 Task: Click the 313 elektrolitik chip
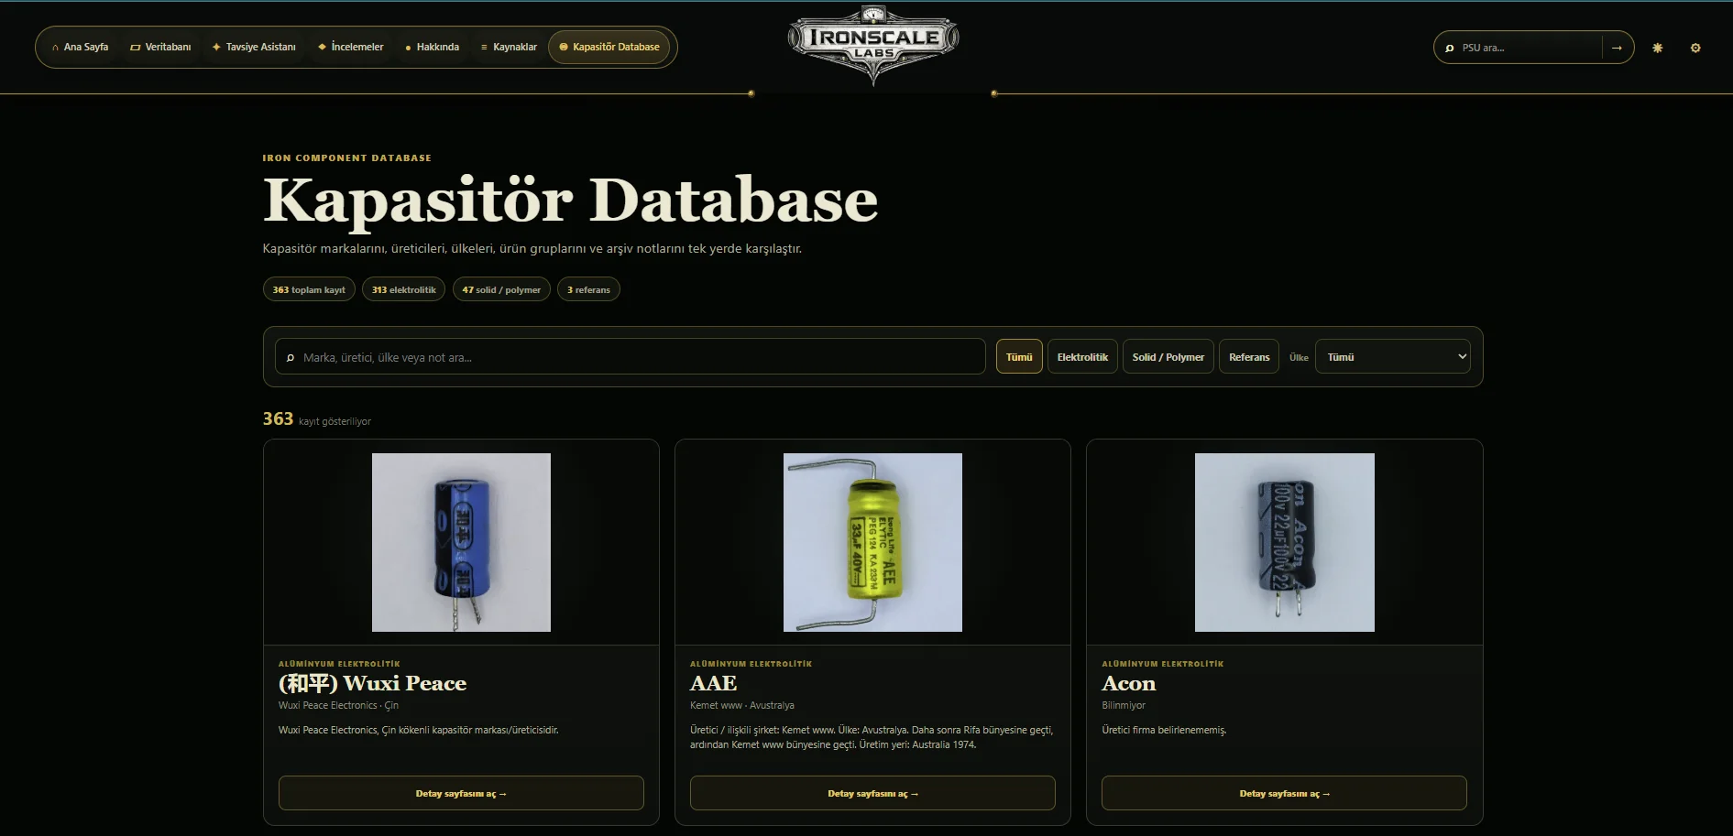pos(403,289)
